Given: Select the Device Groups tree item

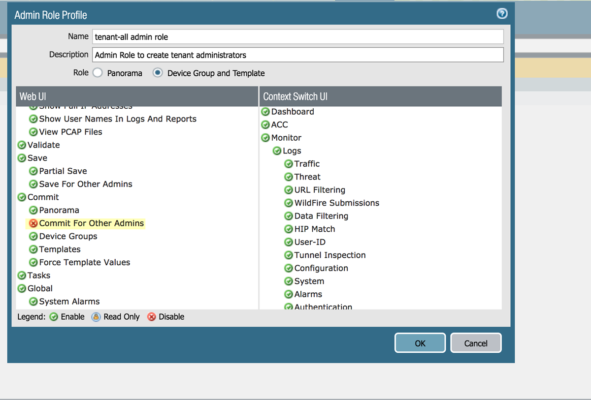Looking at the screenshot, I should click(68, 237).
